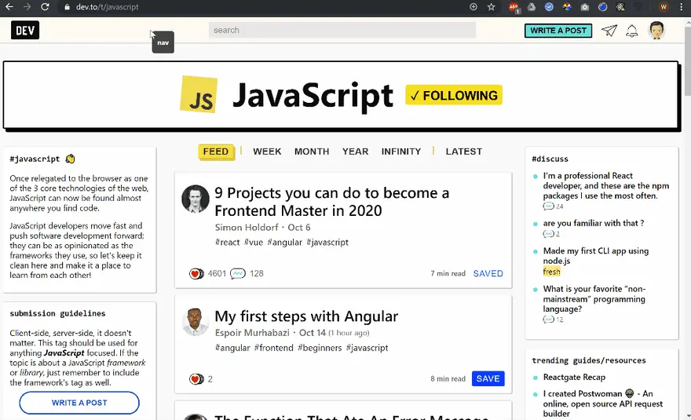The width and height of the screenshot is (691, 420).
Task: Open the AdBlock Plus extension
Action: click(x=514, y=6)
